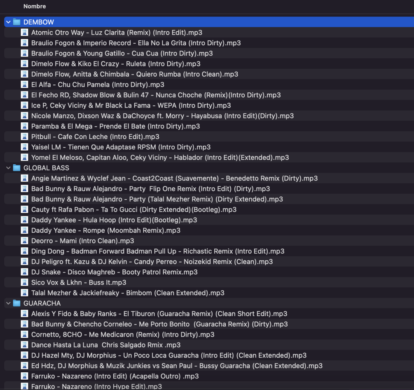Image resolution: width=414 pixels, height=390 pixels.
Task: Select file Atomic Otro Way - Luz Clarita (Remix)
Action: point(117,33)
